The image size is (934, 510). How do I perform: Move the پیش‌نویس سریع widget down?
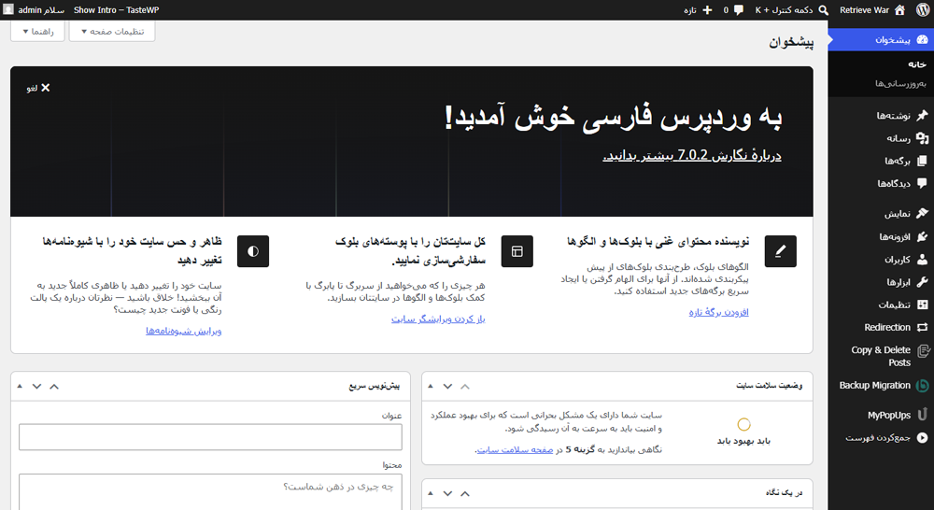(x=36, y=387)
